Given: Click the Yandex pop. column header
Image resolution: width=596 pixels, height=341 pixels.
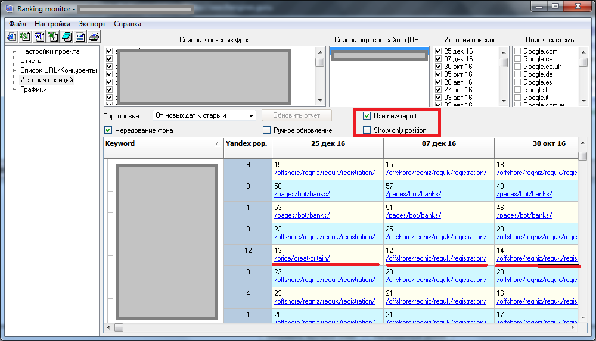Looking at the screenshot, I should click(x=248, y=148).
